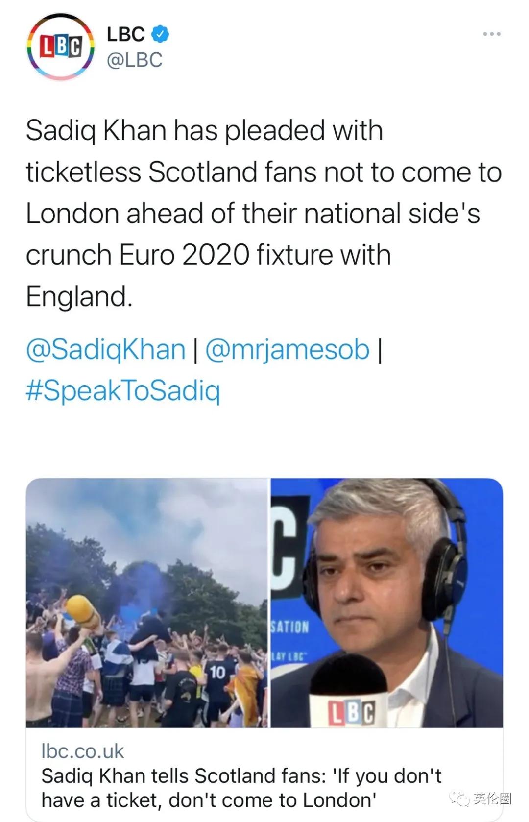Image resolution: width=529 pixels, height=822 pixels.
Task: Open the @LBC handle link
Action: 135,60
